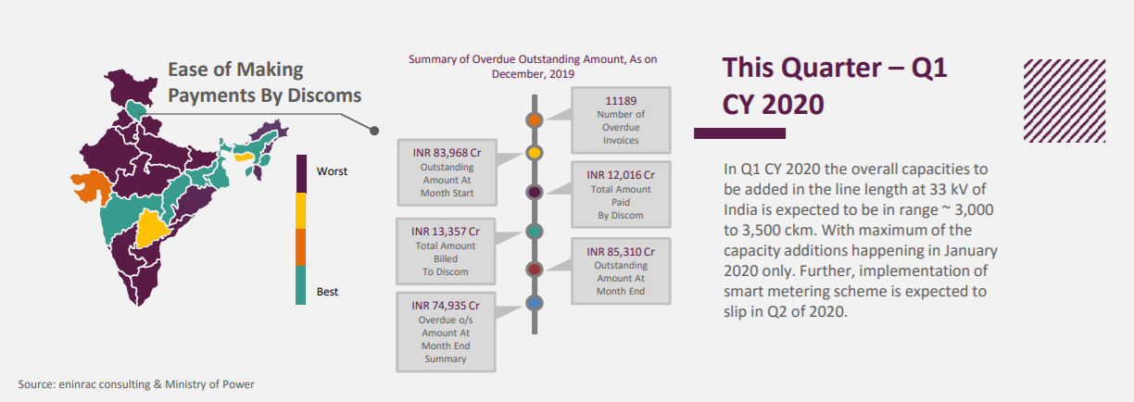The image size is (1134, 402).
Task: Select the teal timeline dot for billed amount
Action: pos(535,232)
